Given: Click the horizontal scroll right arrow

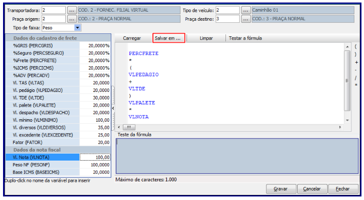Looking at the screenshot, I should point(340,127).
